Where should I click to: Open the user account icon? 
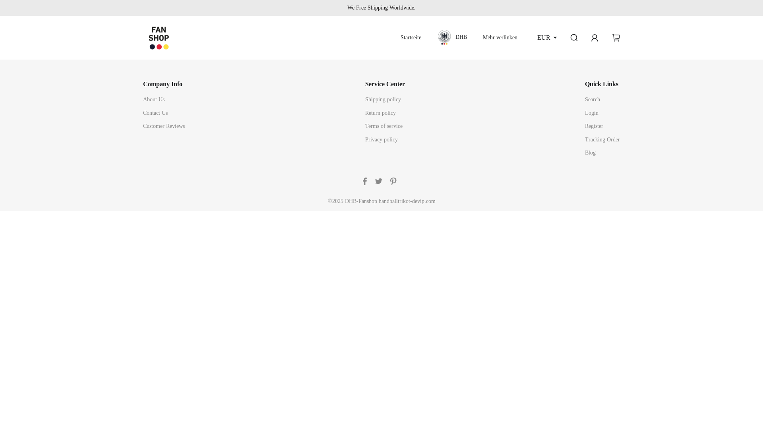595,38
